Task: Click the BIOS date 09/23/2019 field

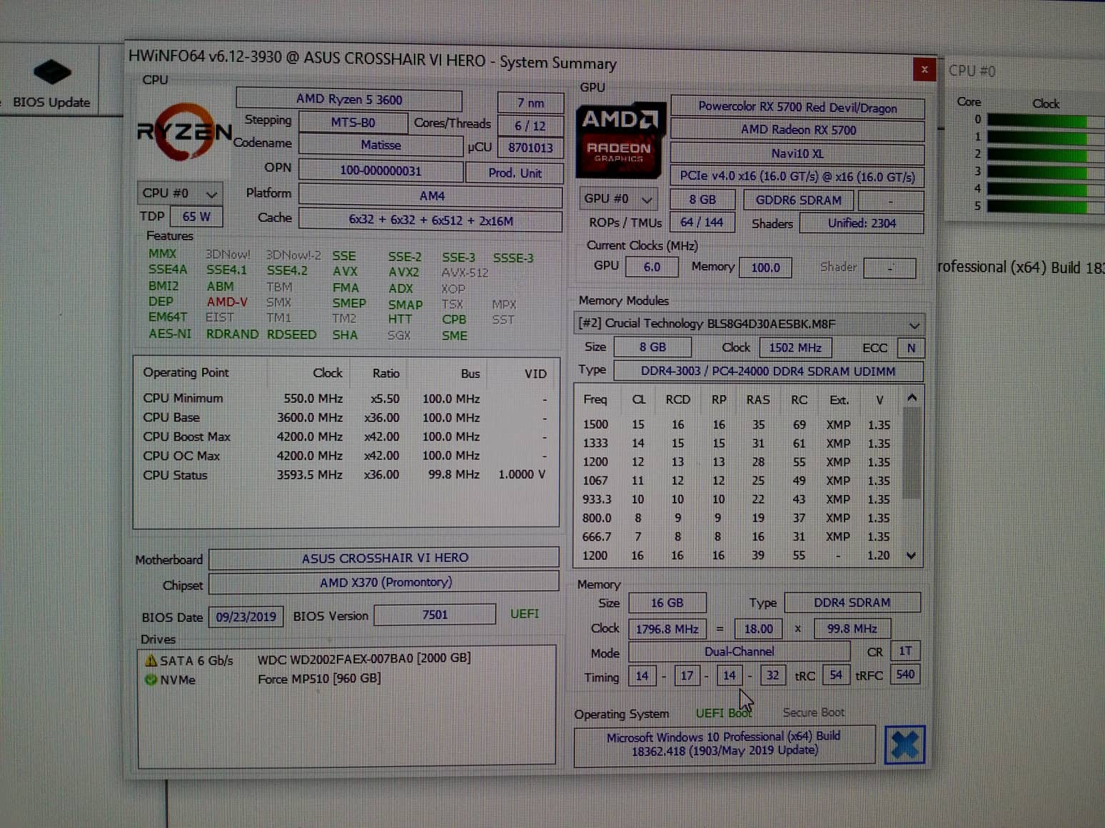Action: (246, 616)
